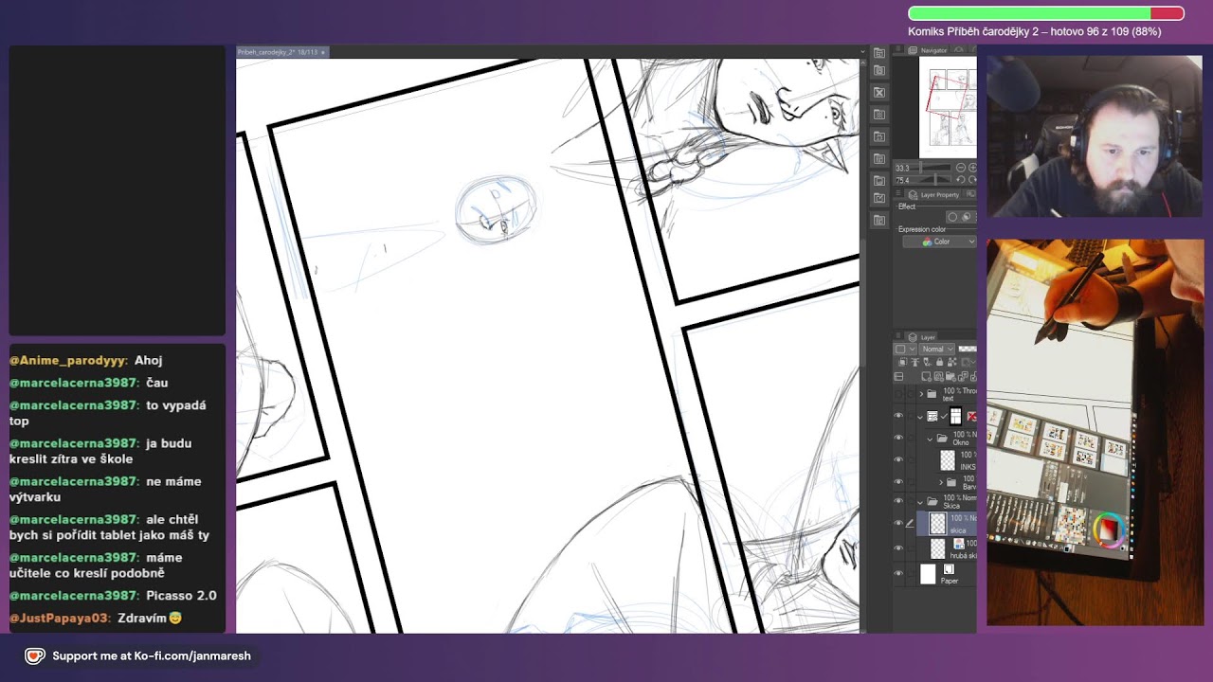Toggle Paper layer visibility

pyautogui.click(x=898, y=573)
